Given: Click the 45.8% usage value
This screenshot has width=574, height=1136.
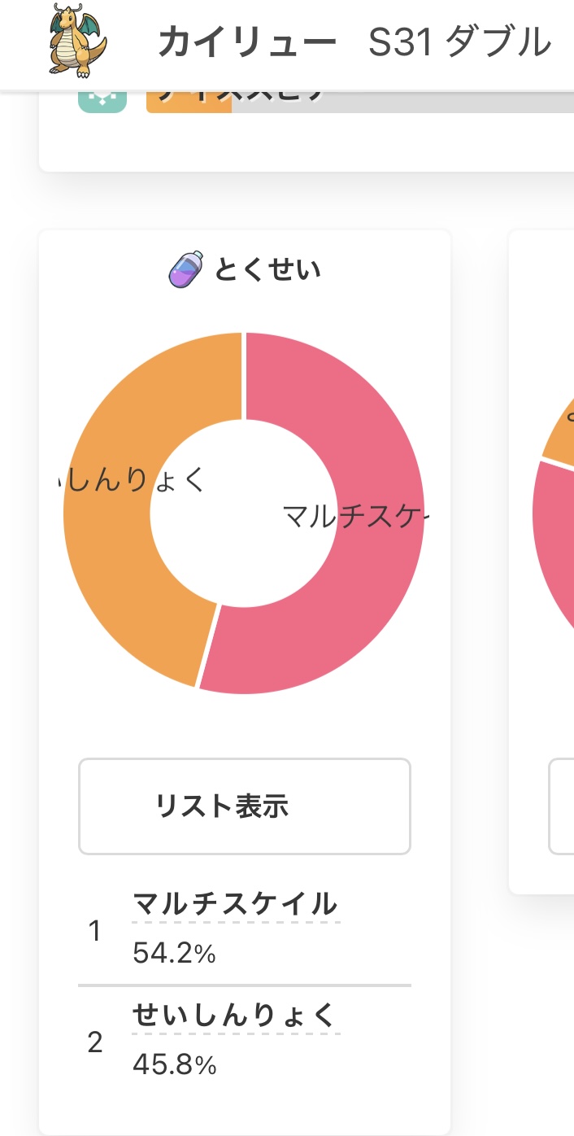Looking at the screenshot, I should [174, 1065].
